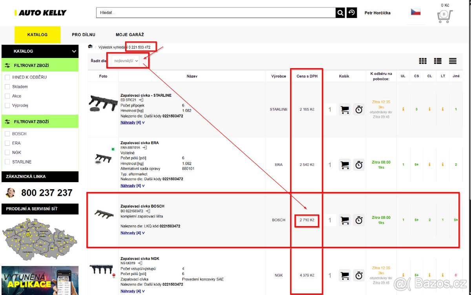Enable the Skladem filter checkbox
Image resolution: width=471 pixels, height=295 pixels.
point(7,87)
